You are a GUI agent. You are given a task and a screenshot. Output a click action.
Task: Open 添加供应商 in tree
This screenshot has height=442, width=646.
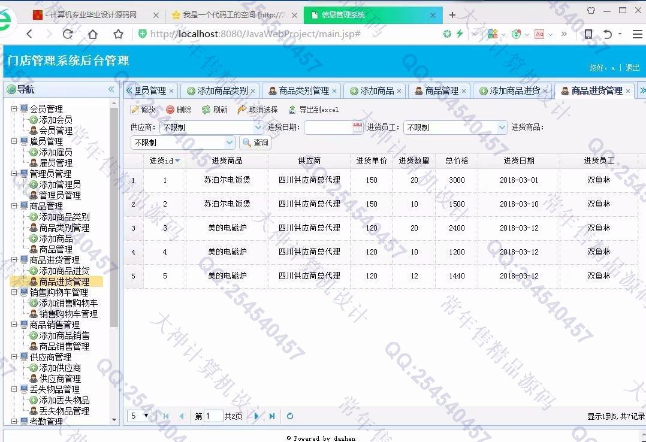[60, 368]
